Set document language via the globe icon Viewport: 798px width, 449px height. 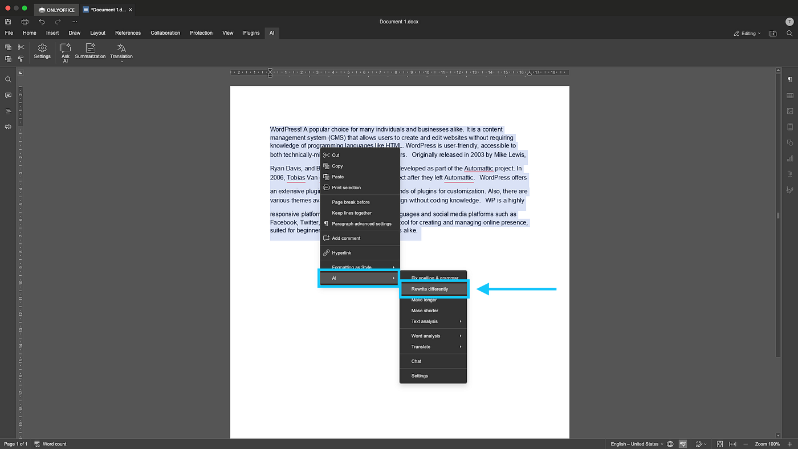670,444
